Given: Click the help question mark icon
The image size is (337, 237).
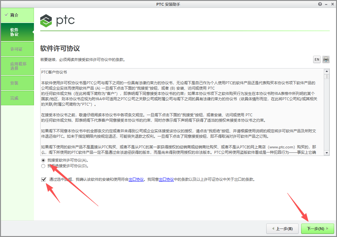Looking at the screenshot, I should click(320, 4).
